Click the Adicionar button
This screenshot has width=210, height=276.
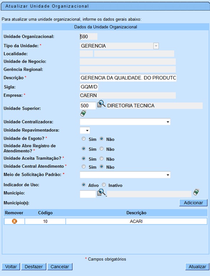193,203
